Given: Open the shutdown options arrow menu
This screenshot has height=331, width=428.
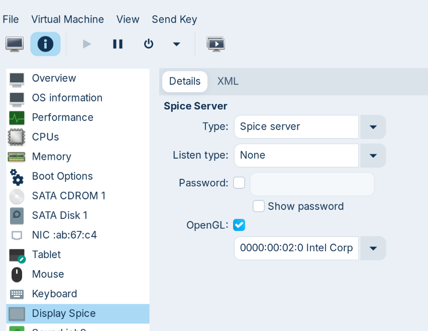Looking at the screenshot, I should [176, 44].
